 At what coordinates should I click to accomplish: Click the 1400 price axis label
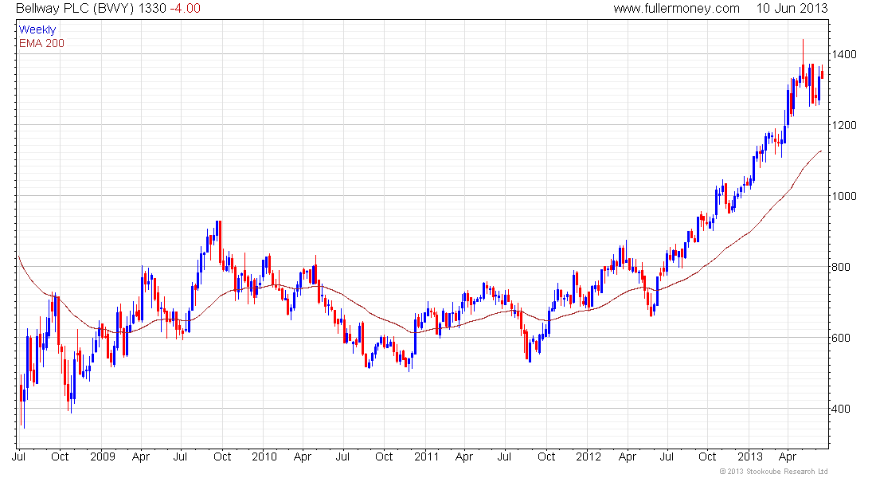pyautogui.click(x=843, y=55)
